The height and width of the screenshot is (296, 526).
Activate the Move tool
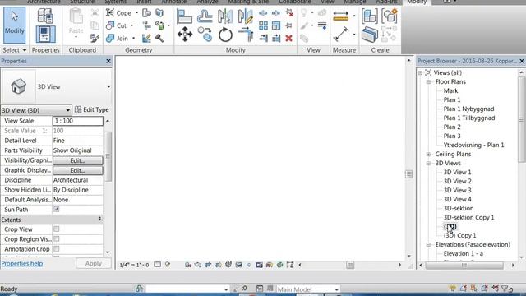184,35
